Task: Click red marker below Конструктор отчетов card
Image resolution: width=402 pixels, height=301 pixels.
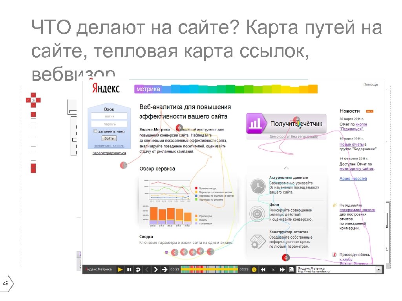Action: (x=286, y=257)
